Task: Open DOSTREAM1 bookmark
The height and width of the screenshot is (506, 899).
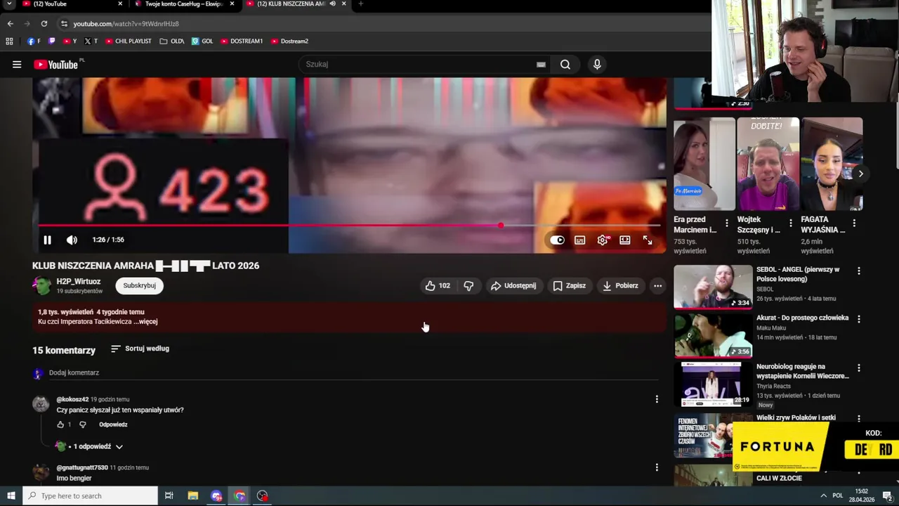Action: pos(241,41)
